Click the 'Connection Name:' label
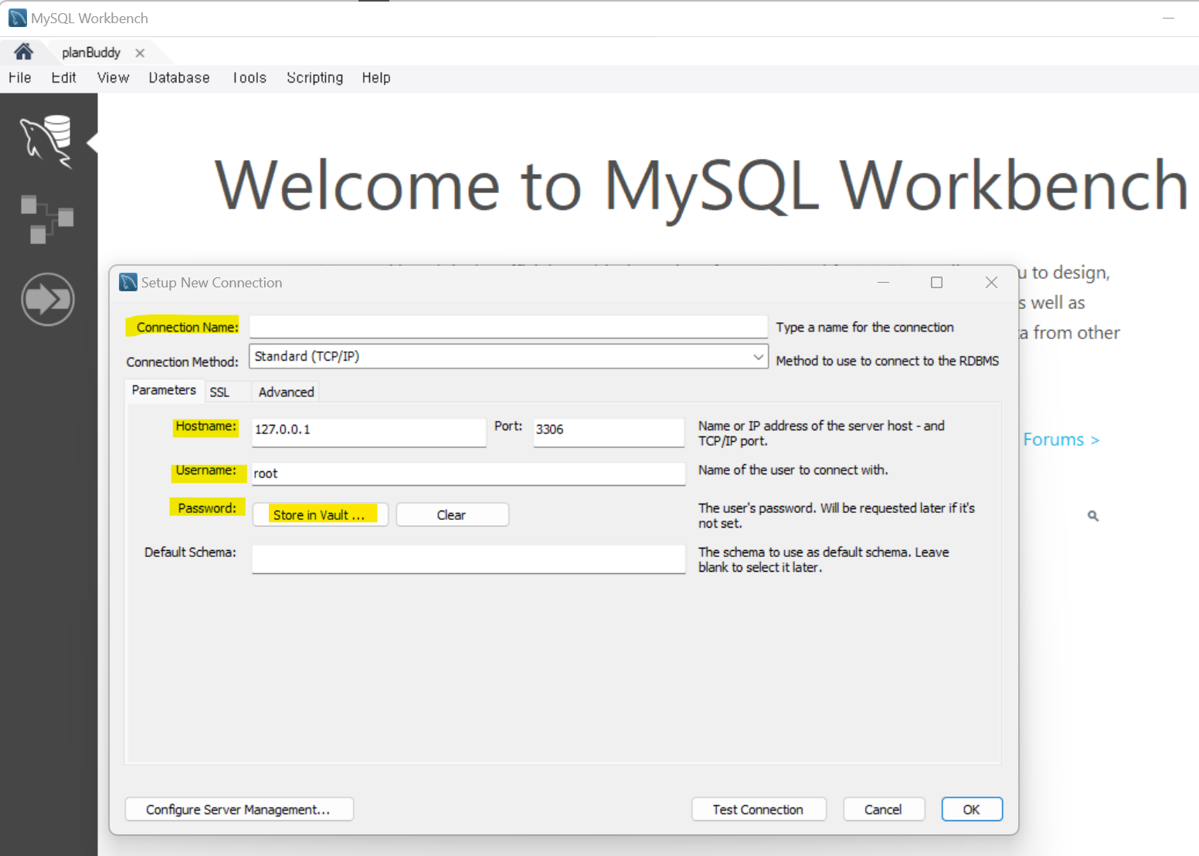Viewport: 1199px width, 856px height. coord(187,328)
